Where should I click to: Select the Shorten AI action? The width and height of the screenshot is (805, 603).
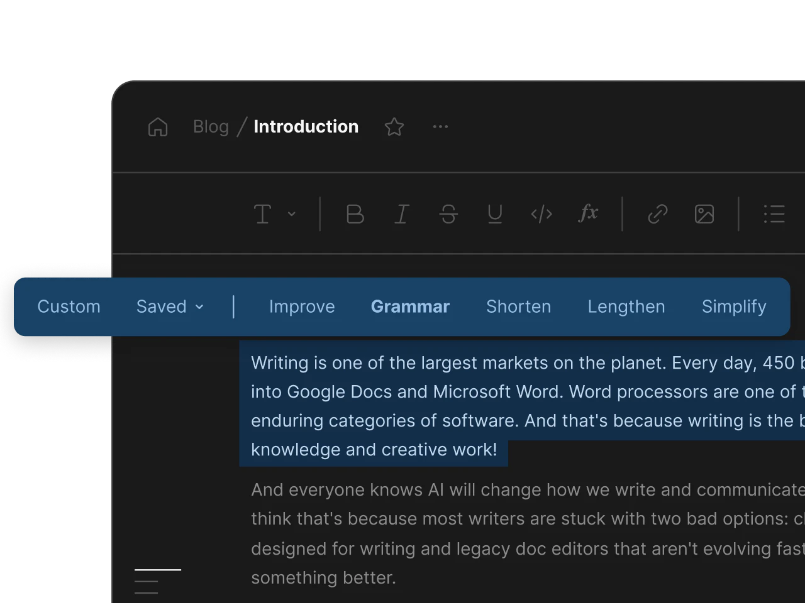pyautogui.click(x=518, y=307)
